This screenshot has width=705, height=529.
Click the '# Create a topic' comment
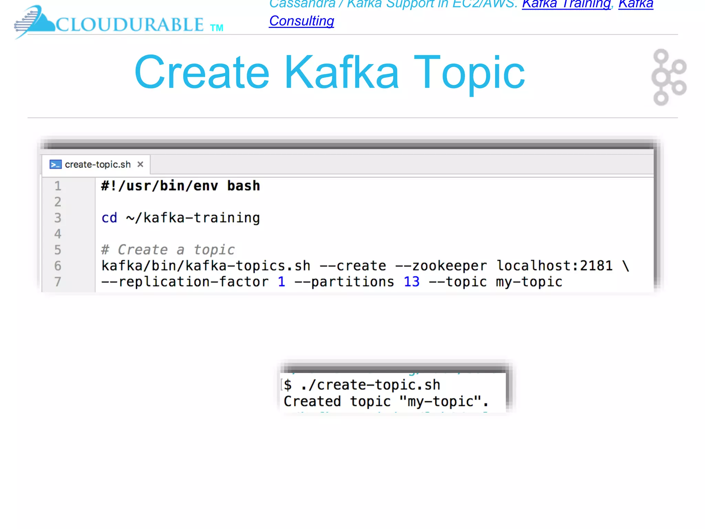point(168,250)
